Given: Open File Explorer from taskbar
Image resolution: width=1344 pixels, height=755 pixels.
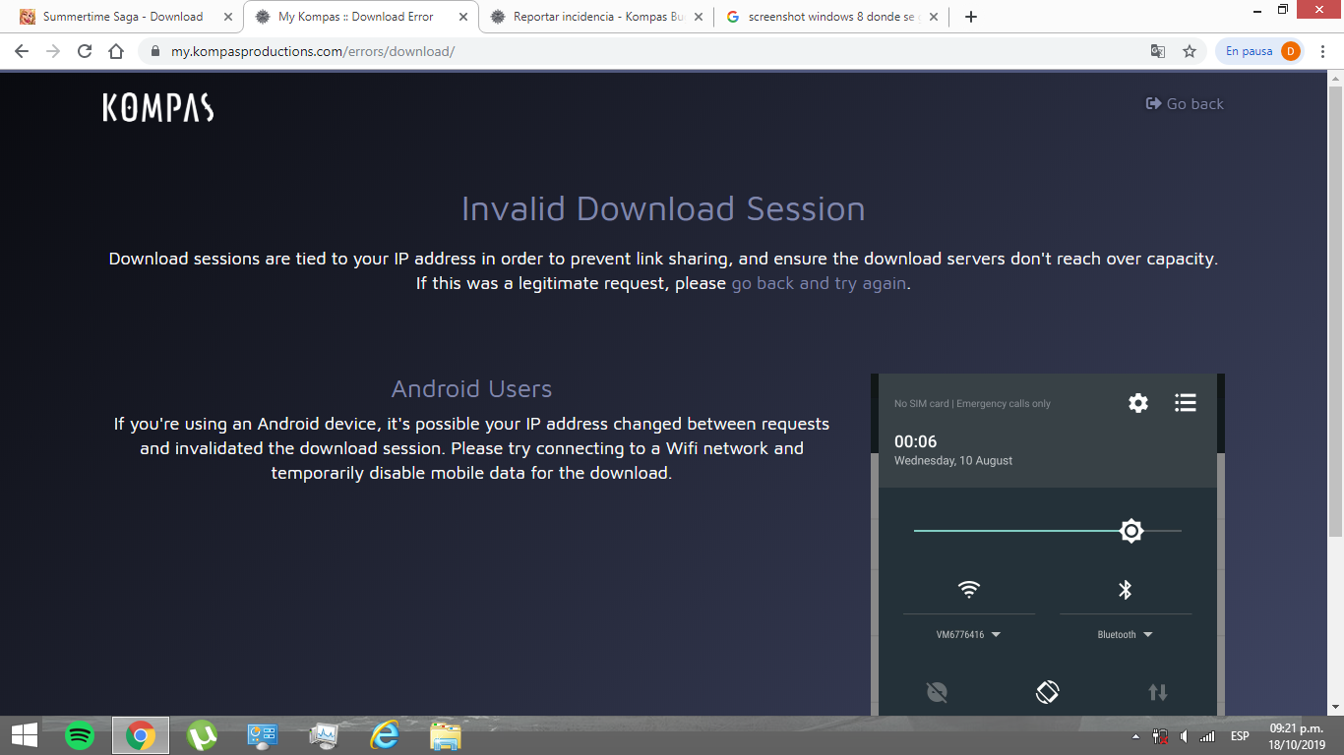Looking at the screenshot, I should coord(445,735).
